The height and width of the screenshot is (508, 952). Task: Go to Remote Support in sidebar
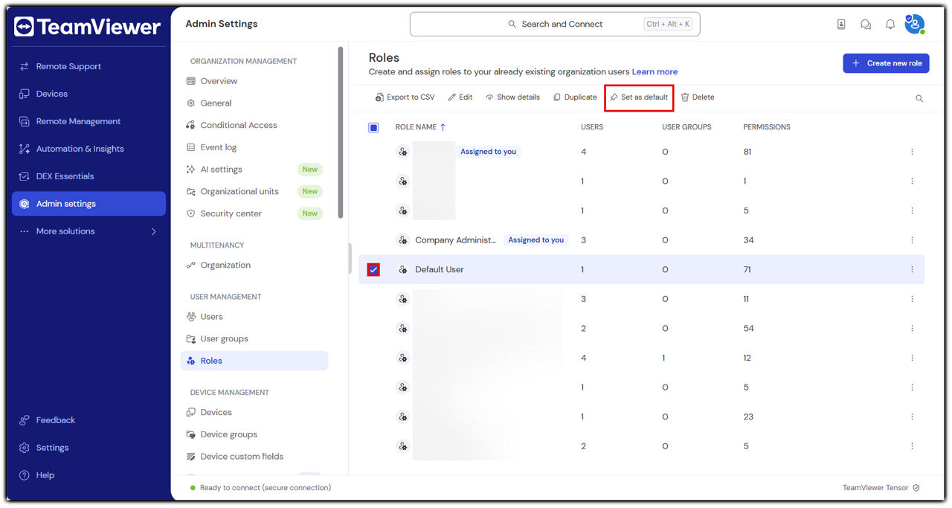tap(68, 66)
